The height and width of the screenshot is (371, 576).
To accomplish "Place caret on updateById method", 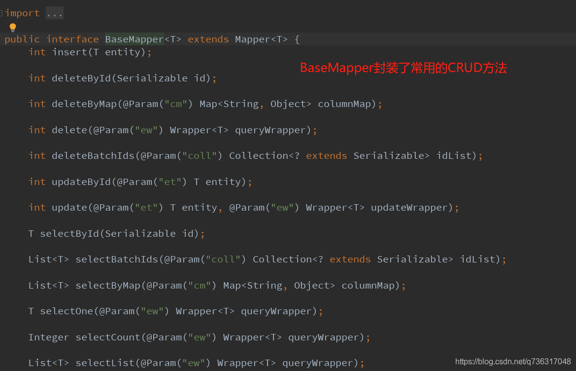I will pyautogui.click(x=81, y=182).
